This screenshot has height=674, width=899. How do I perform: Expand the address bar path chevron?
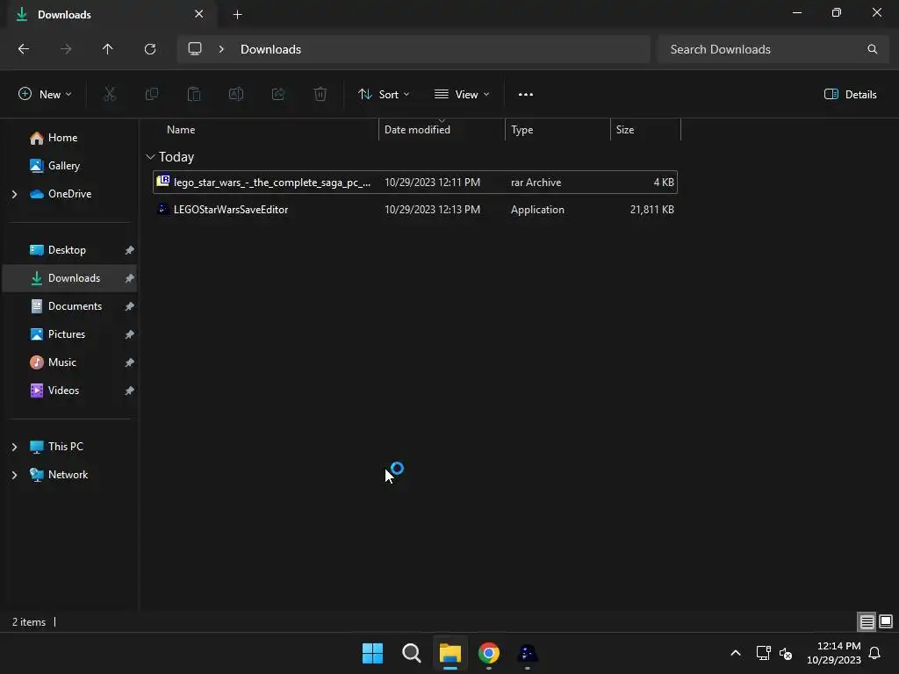tap(221, 49)
